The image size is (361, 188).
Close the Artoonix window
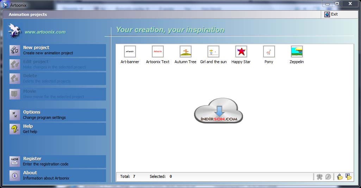pyautogui.click(x=350, y=4)
